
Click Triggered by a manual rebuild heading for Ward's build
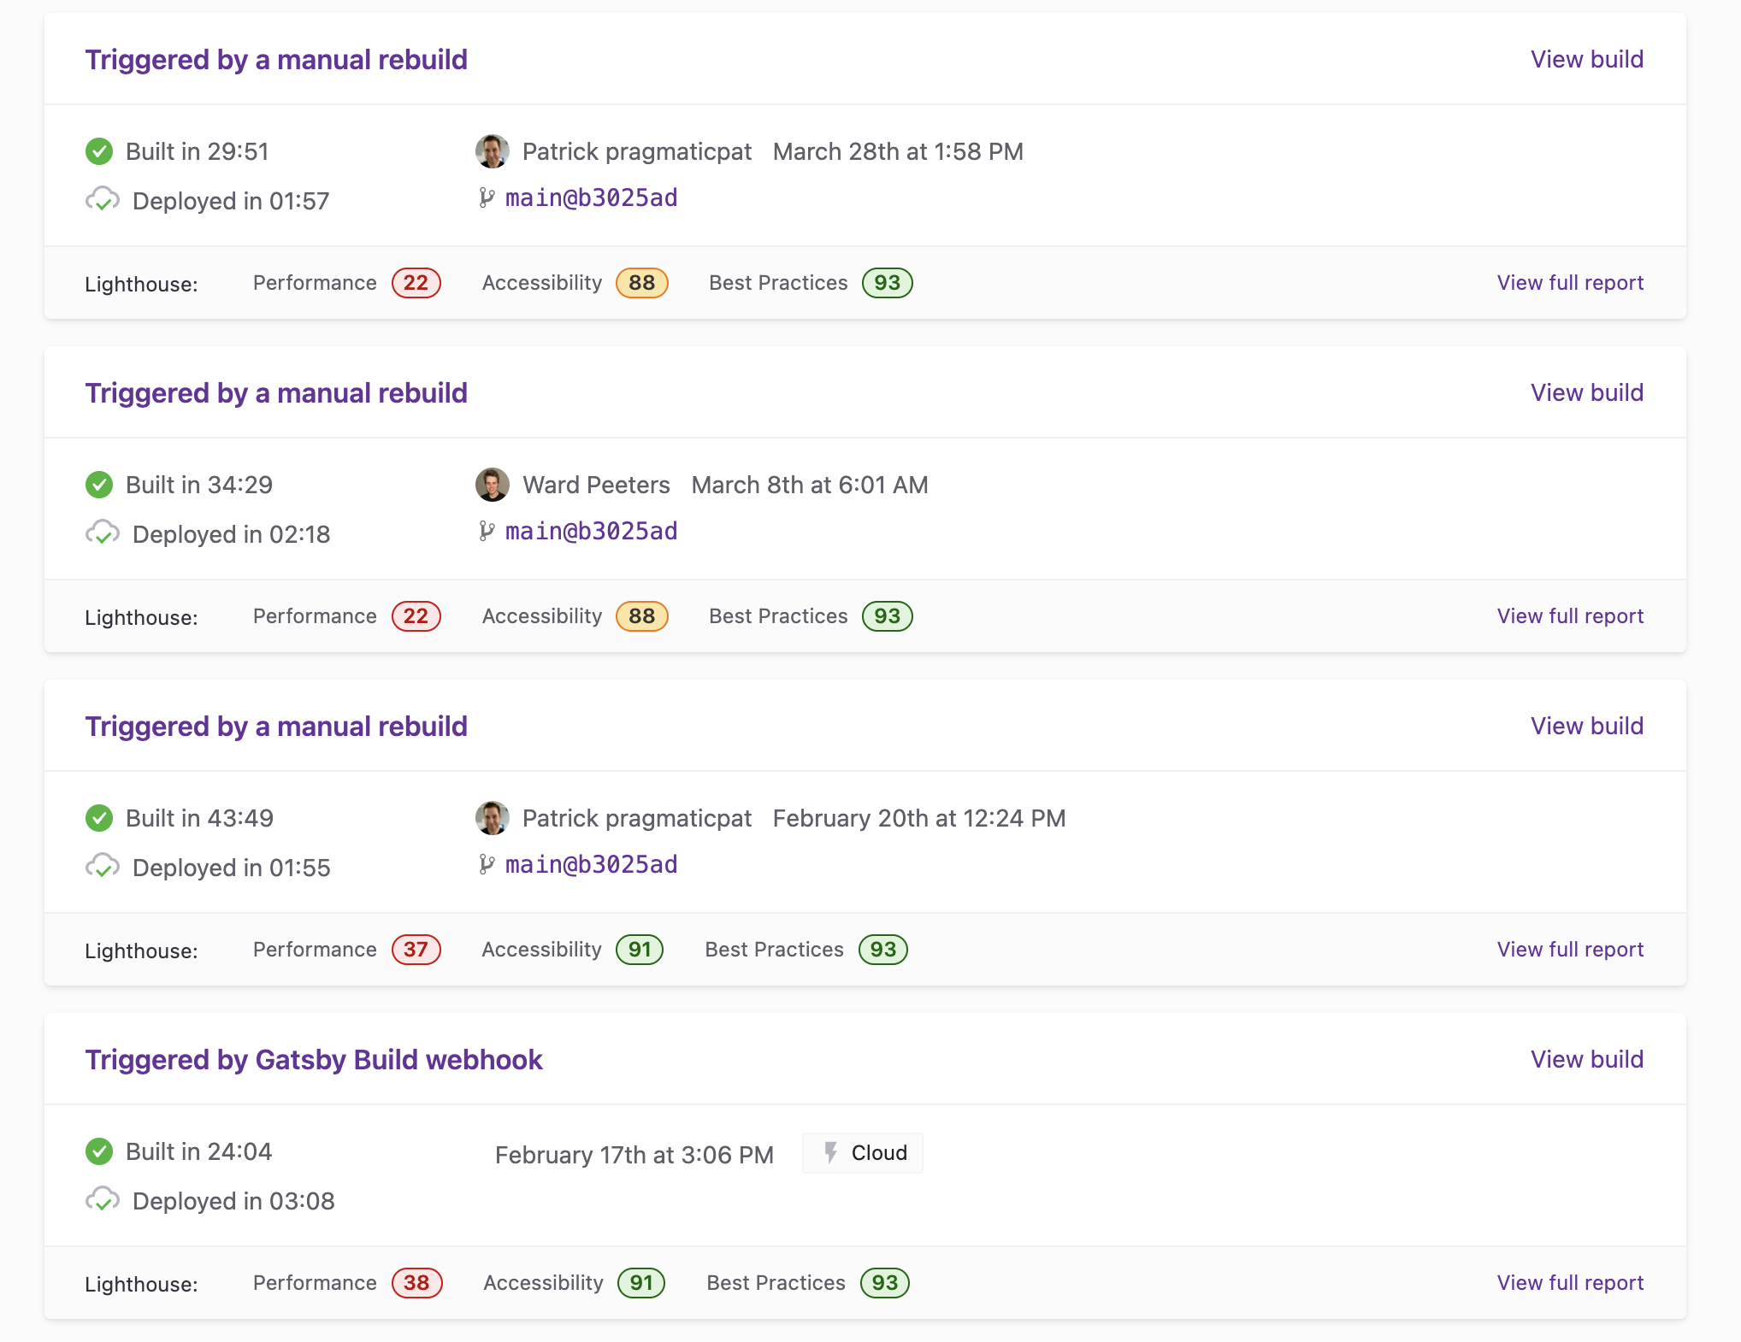pyautogui.click(x=275, y=392)
